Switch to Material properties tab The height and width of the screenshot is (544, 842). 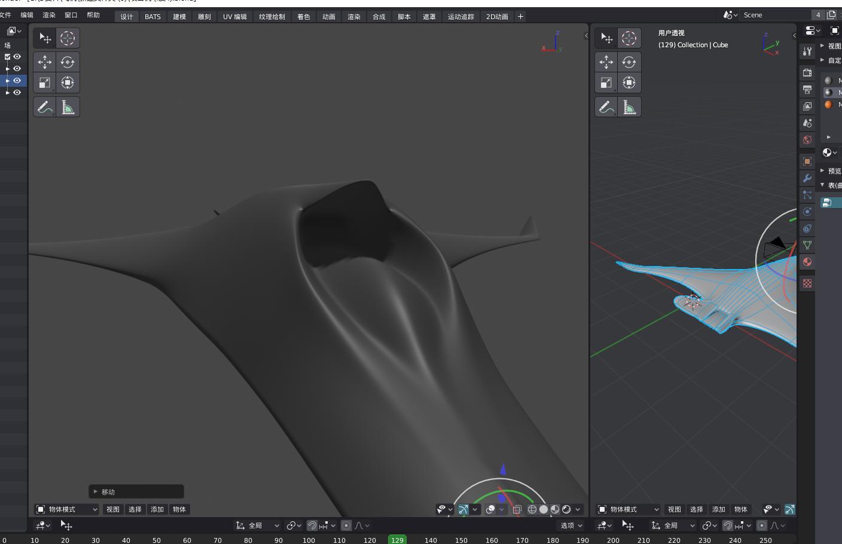pos(807,262)
